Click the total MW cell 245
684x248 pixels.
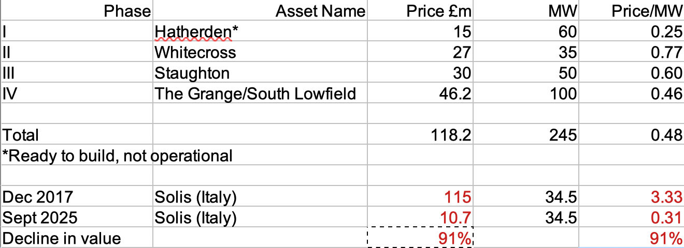561,135
